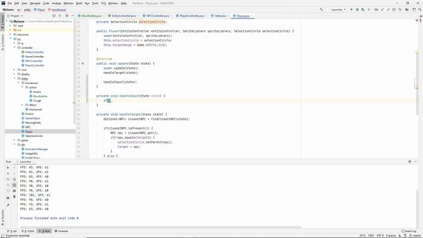The image size is (423, 238).
Task: Open the File menu
Action: (x=9, y=3)
